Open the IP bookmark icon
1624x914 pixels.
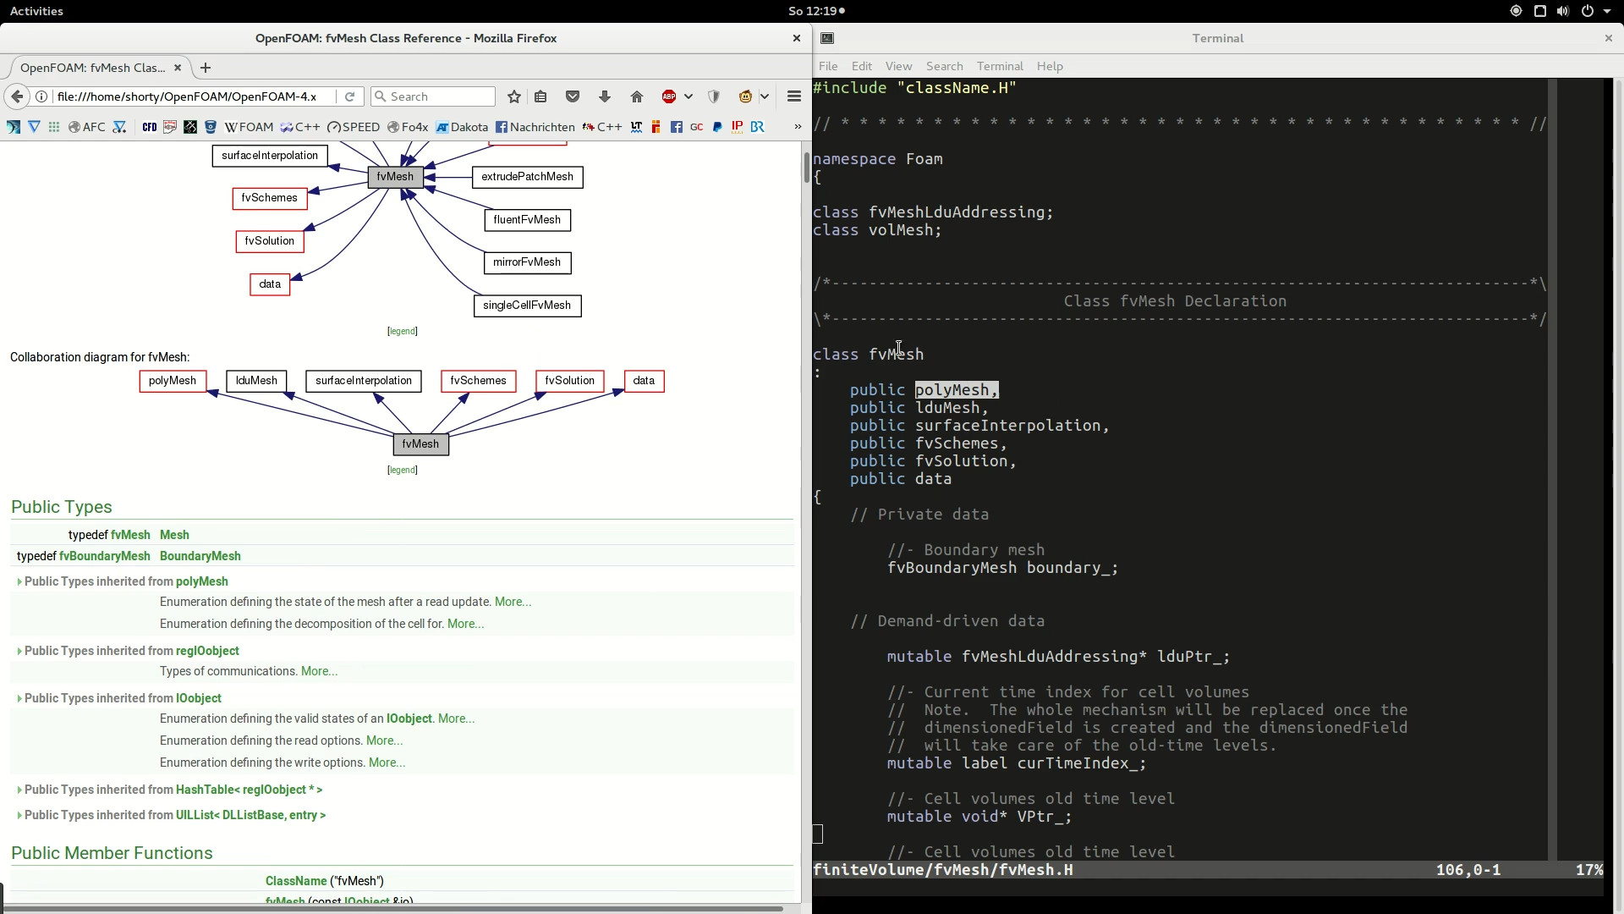tap(738, 127)
